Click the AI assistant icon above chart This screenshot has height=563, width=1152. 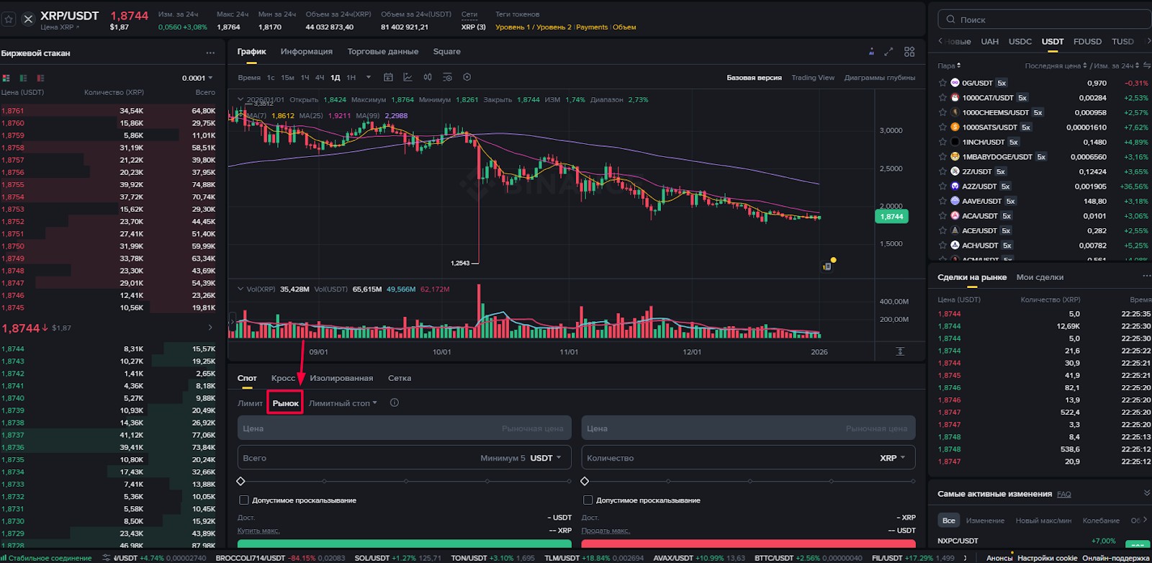(871, 52)
